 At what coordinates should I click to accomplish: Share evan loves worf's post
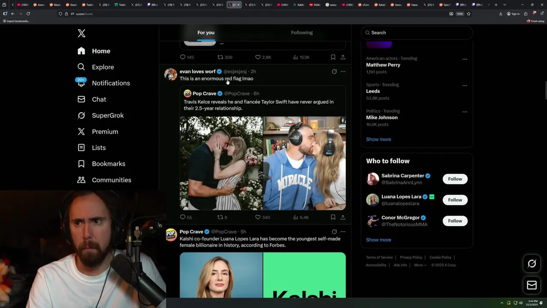pyautogui.click(x=343, y=217)
